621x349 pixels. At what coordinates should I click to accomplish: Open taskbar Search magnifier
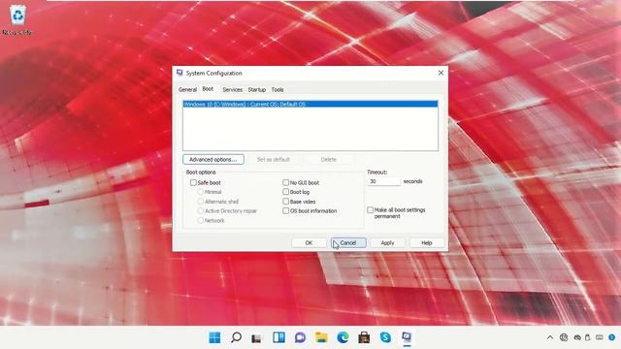coord(236,337)
